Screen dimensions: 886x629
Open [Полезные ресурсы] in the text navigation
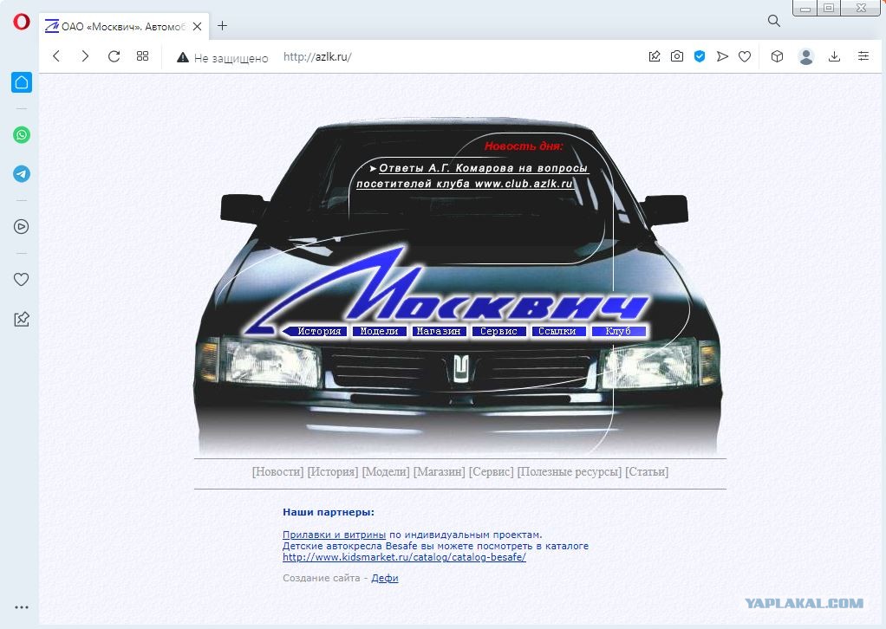(570, 471)
